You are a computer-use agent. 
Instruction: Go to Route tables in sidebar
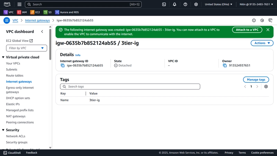[15, 76]
